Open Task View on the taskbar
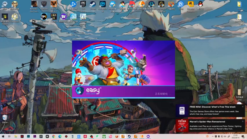 pyautogui.click(x=9, y=136)
